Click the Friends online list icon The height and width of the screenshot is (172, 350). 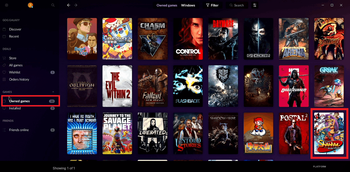(4, 130)
